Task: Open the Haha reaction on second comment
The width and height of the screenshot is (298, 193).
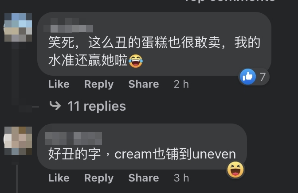Action: click(x=235, y=170)
